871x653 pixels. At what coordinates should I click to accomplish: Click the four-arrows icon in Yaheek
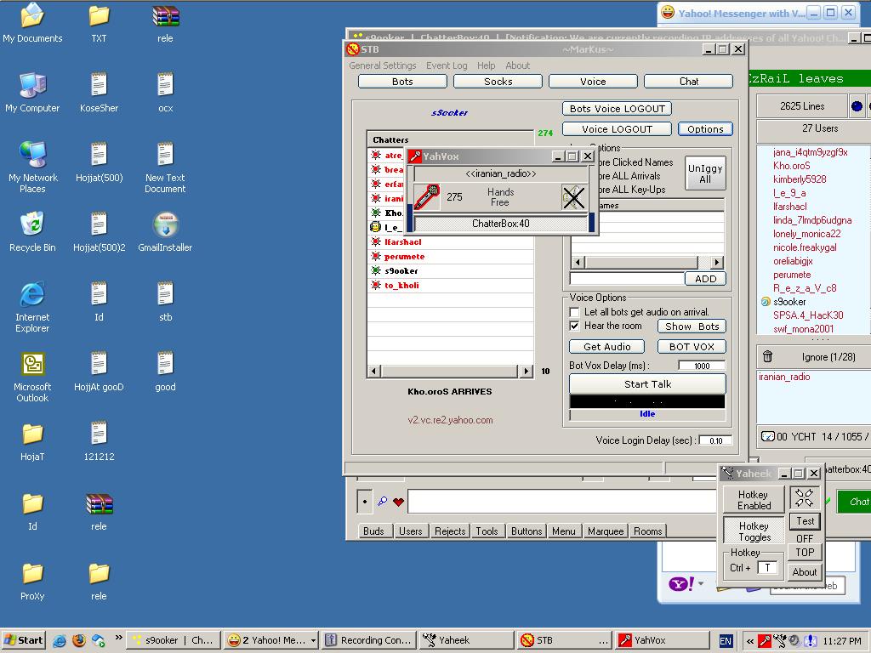(804, 497)
